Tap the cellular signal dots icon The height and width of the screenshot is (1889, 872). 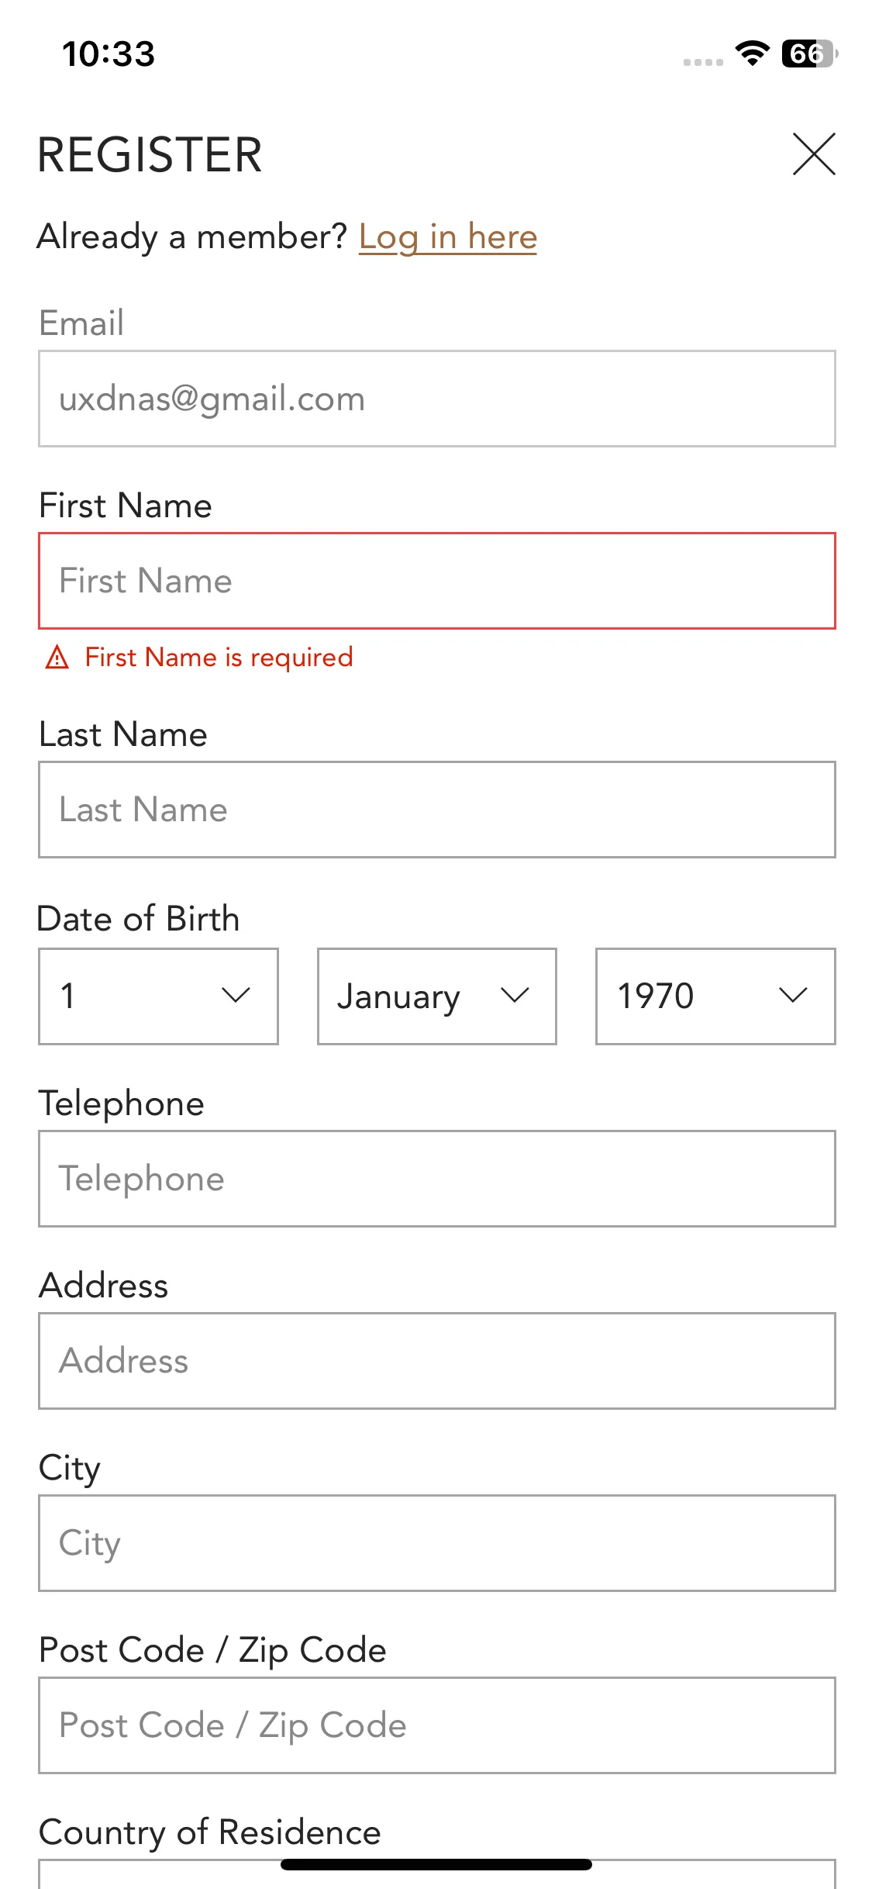click(703, 62)
